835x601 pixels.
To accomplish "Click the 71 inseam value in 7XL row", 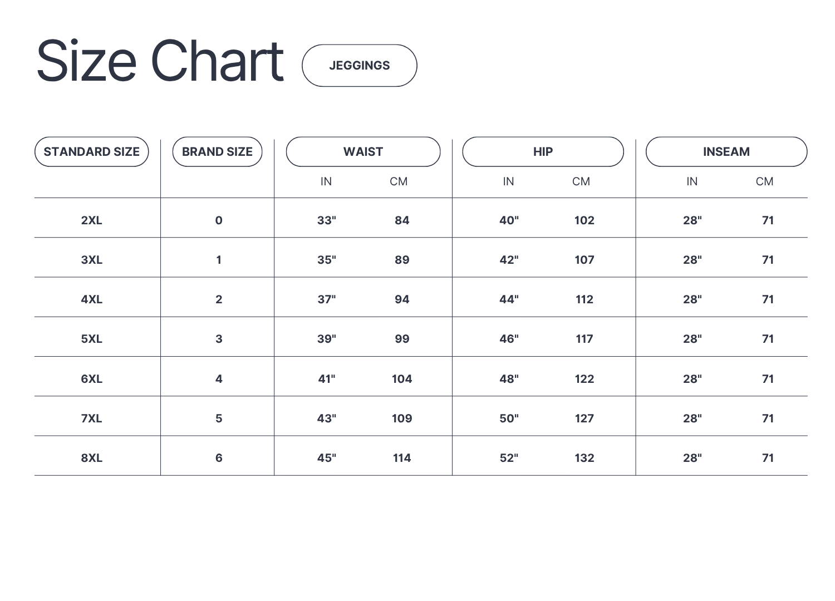I will pos(768,418).
